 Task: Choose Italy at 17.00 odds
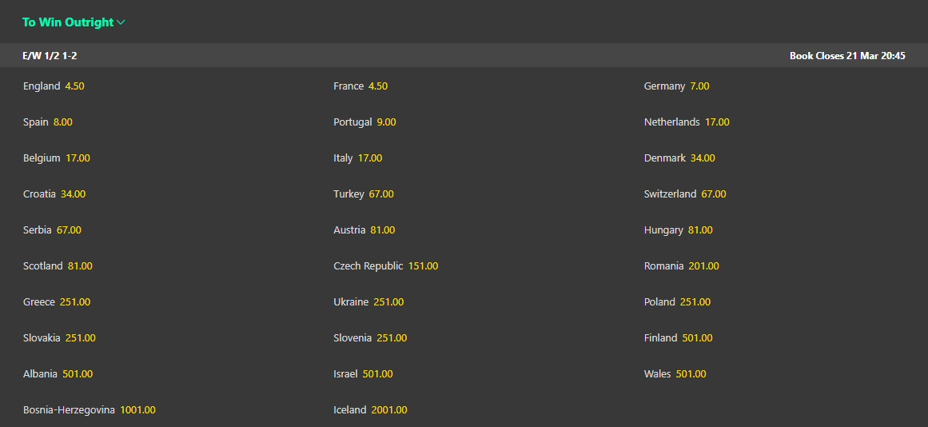point(358,158)
